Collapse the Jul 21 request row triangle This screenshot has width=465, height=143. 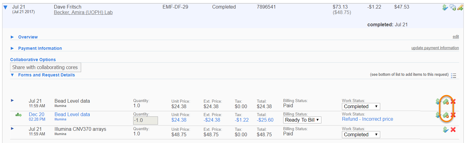(5, 8)
